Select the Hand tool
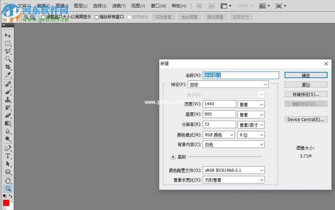The width and height of the screenshot is (335, 210). point(8,180)
